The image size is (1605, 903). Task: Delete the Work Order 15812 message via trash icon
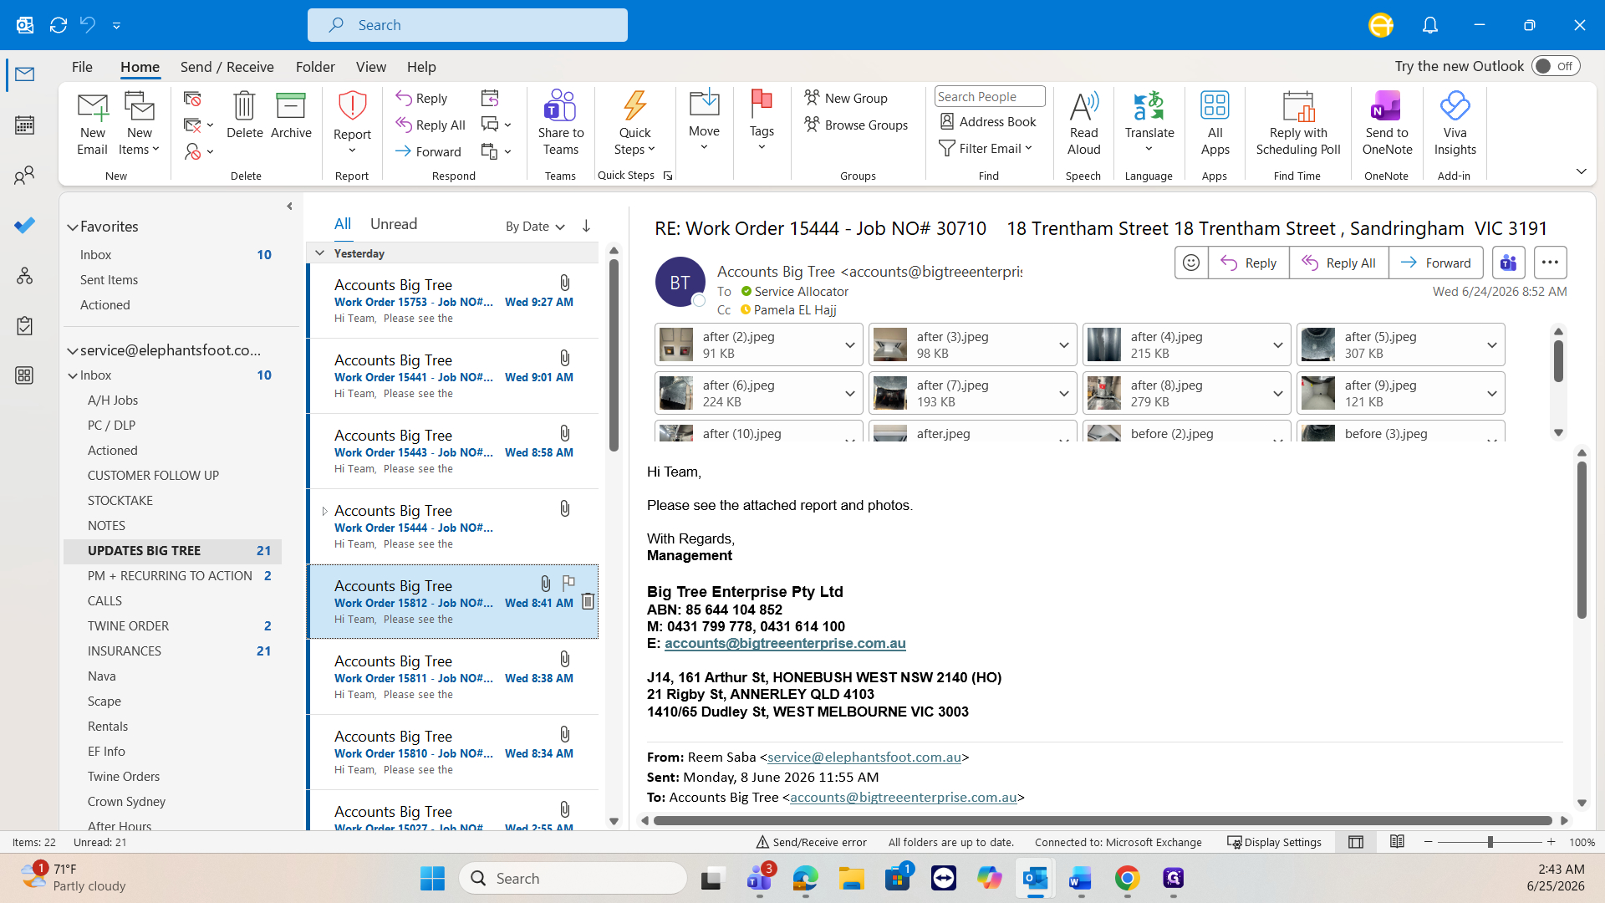coord(588,601)
